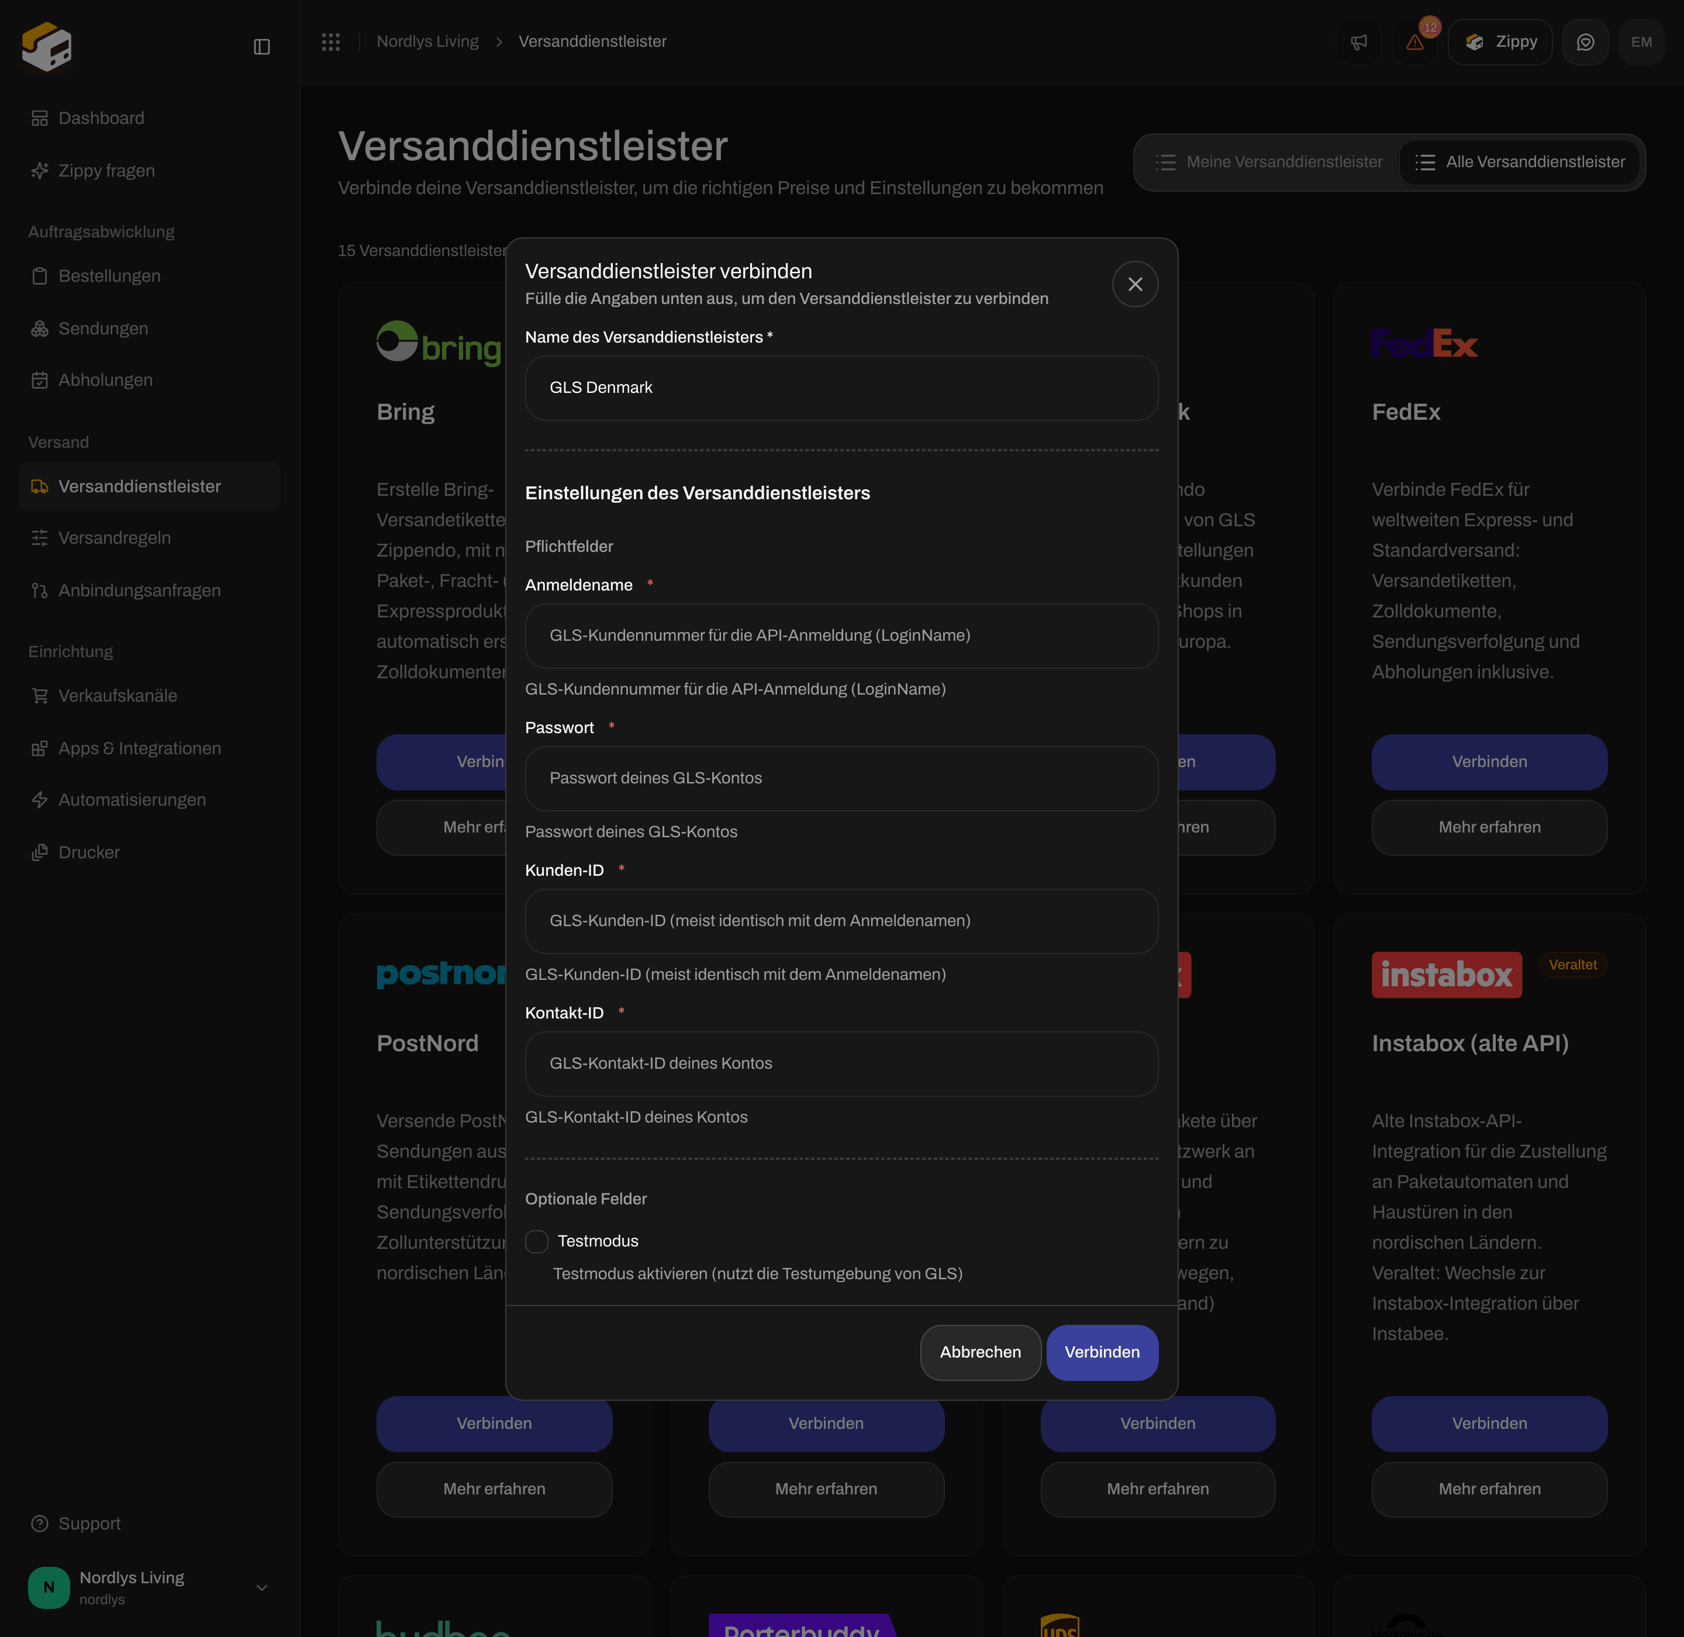Image resolution: width=1684 pixels, height=1637 pixels.
Task: Click the FedEx logo
Action: click(x=1424, y=343)
